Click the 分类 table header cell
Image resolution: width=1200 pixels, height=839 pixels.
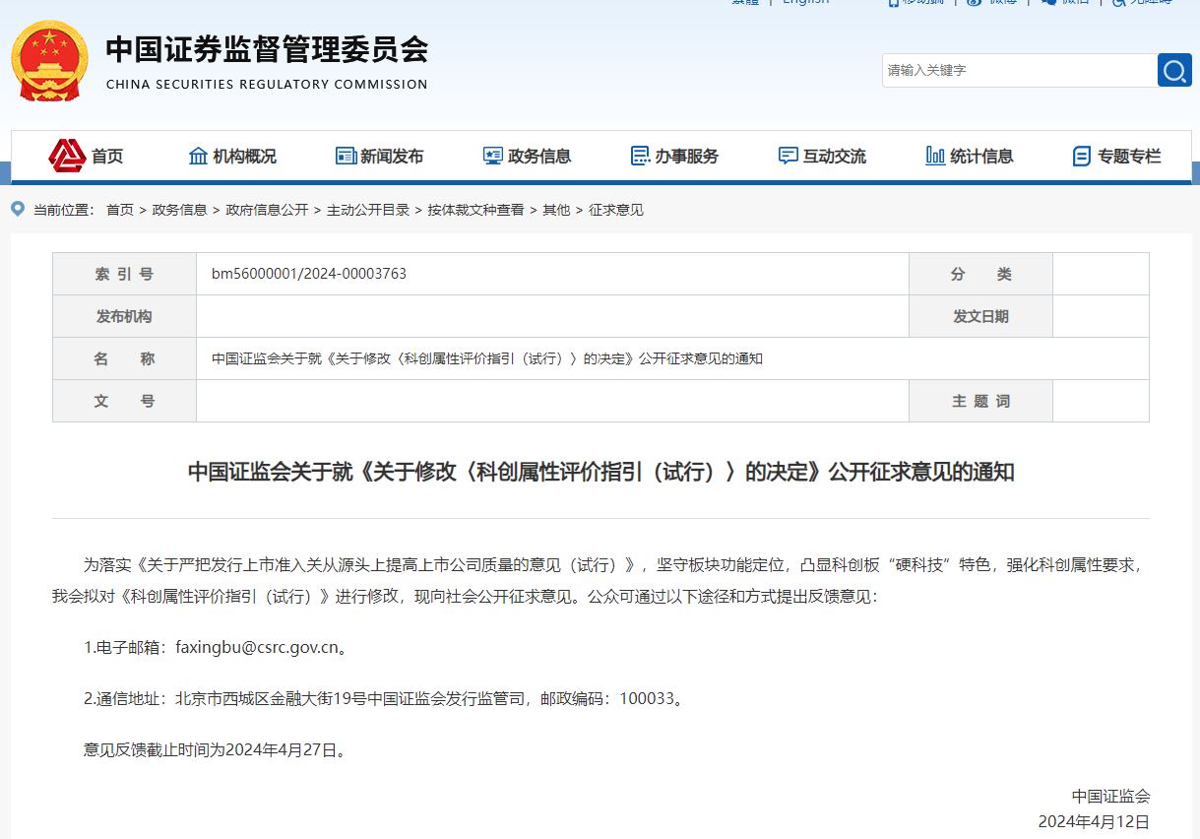pos(980,274)
